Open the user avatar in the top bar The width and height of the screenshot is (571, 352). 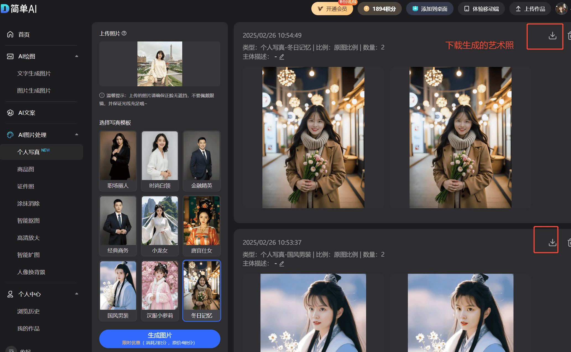pyautogui.click(x=561, y=9)
